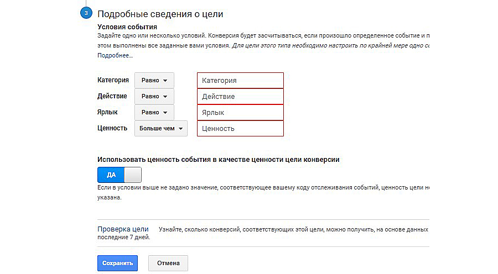
Task: Click the 'Ярлык' row label
Action: point(107,112)
